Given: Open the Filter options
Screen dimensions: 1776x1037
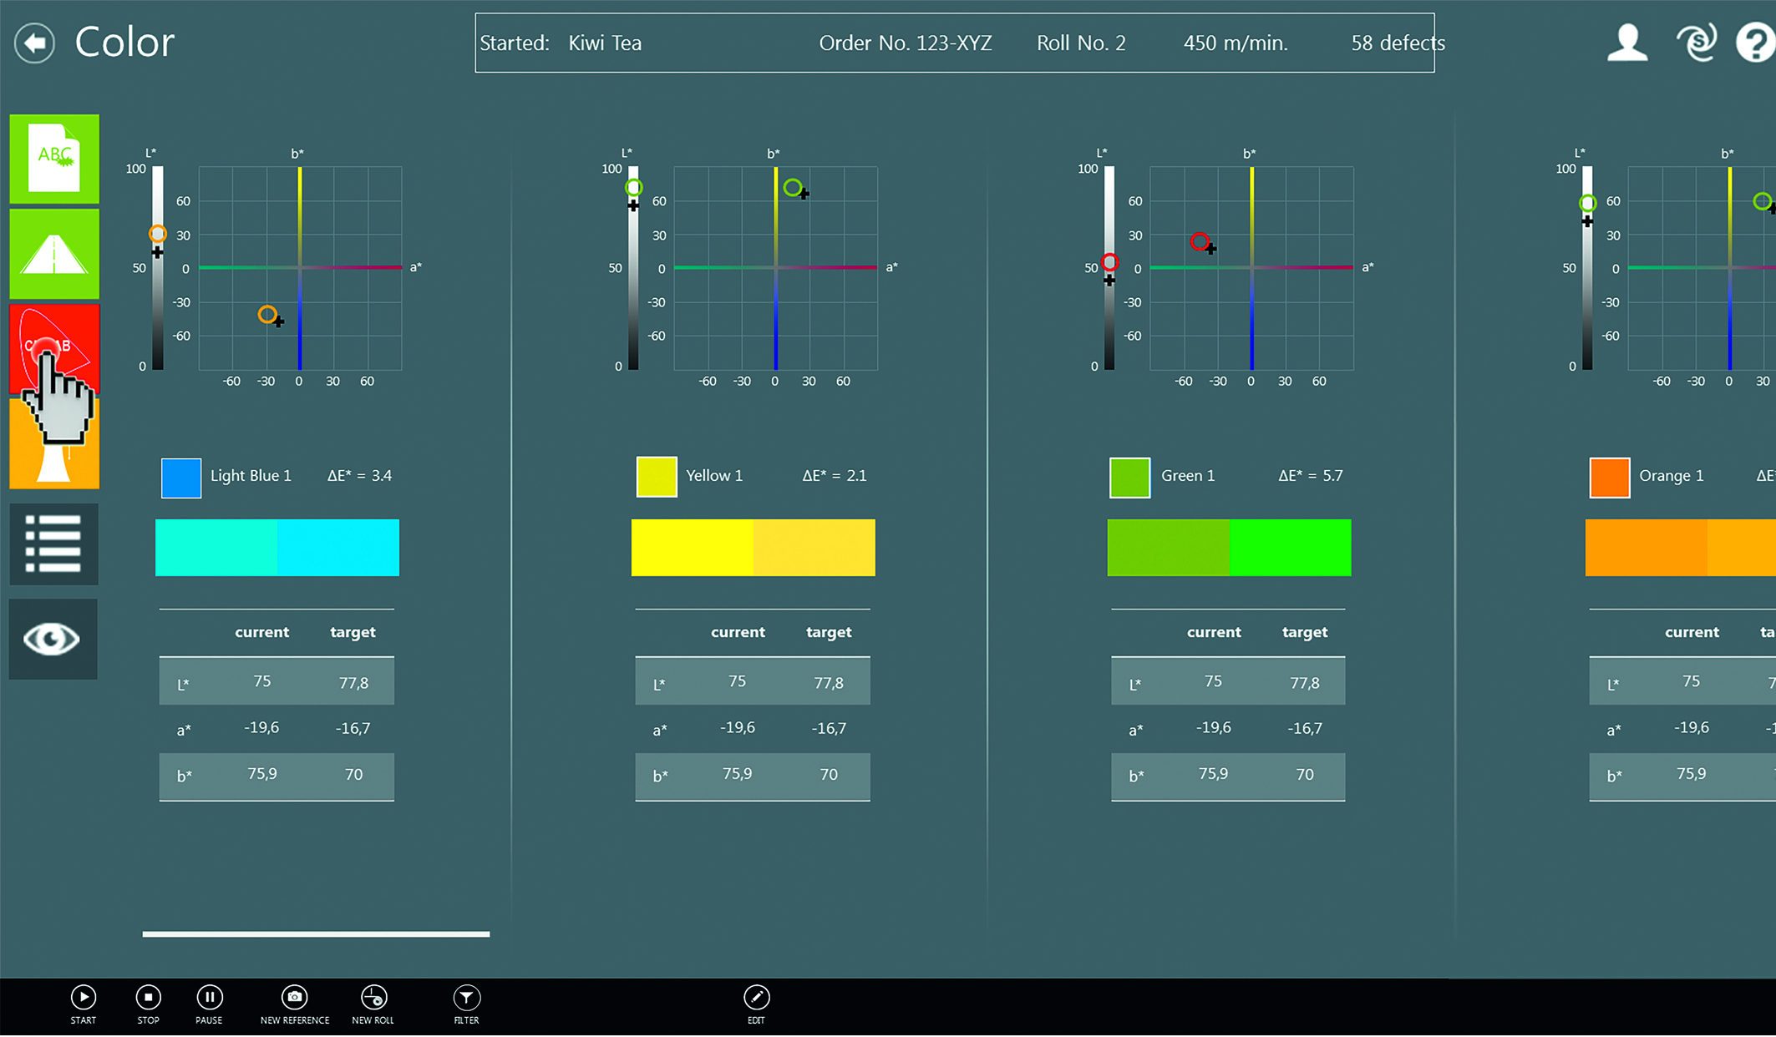Looking at the screenshot, I should [x=466, y=996].
